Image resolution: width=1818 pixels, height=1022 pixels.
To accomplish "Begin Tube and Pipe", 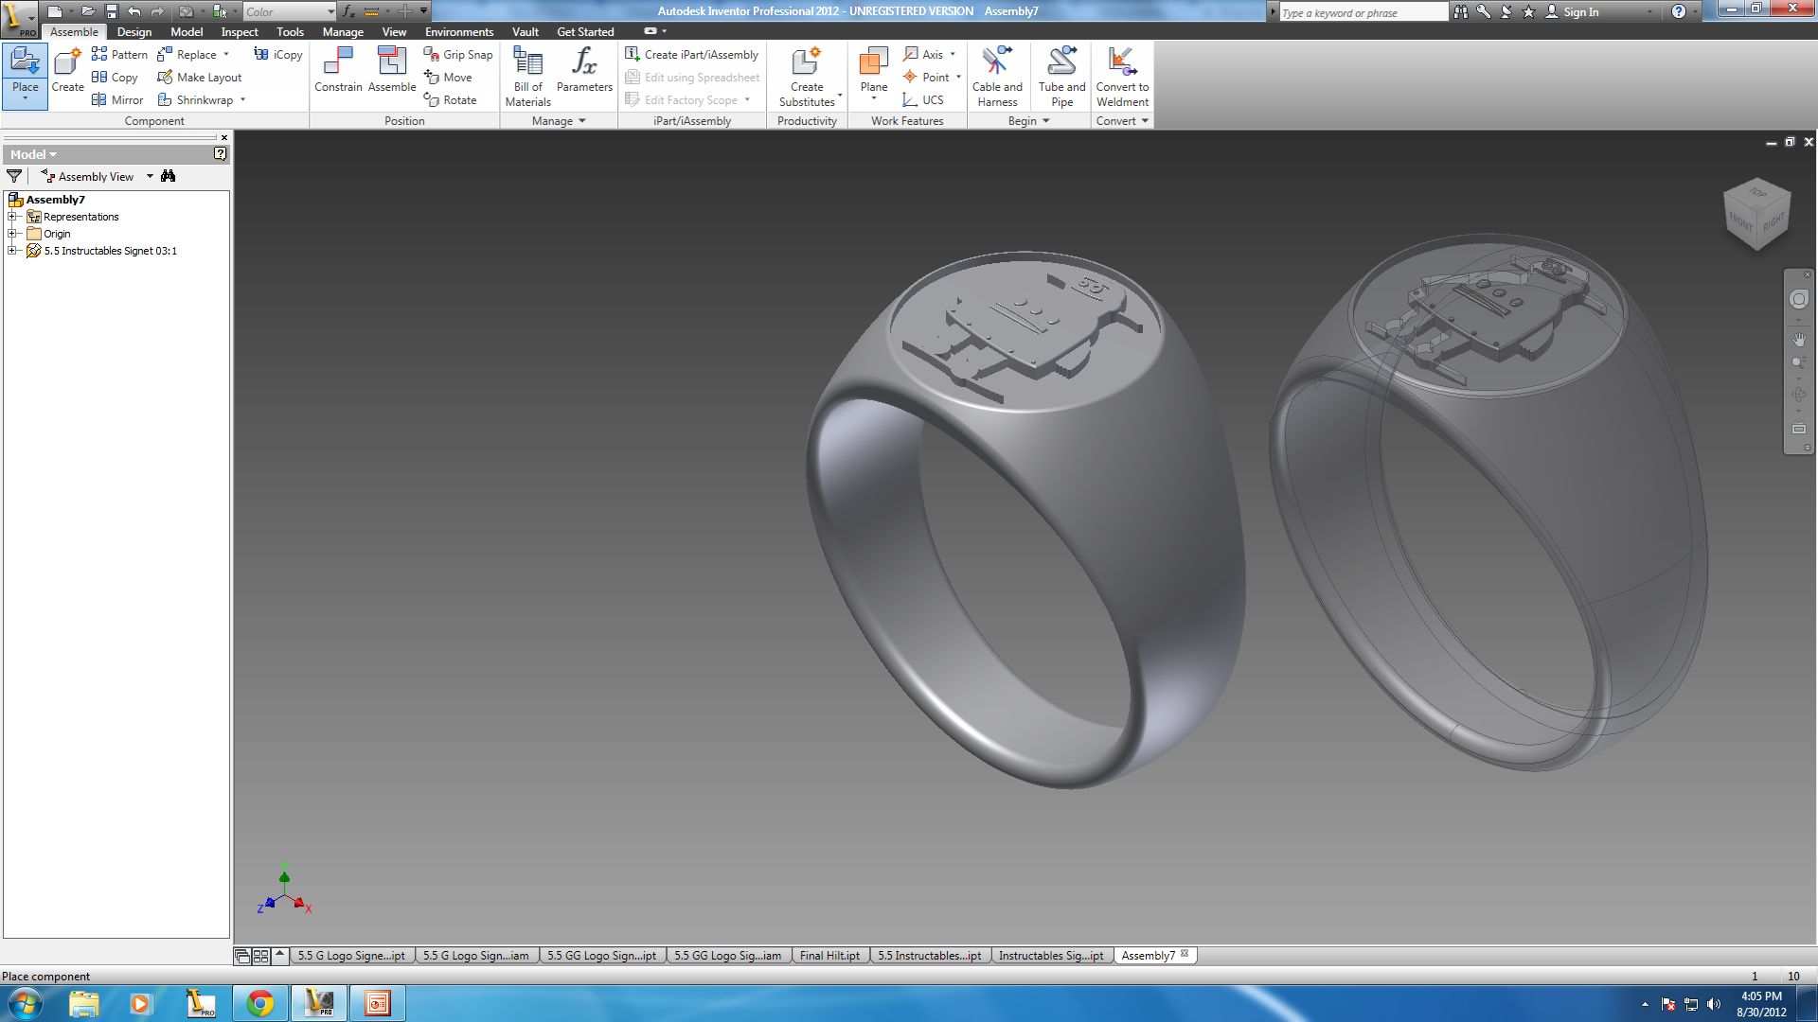I will (1061, 77).
